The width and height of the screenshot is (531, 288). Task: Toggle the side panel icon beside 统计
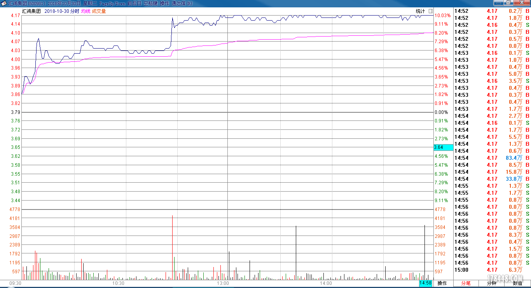(431, 11)
